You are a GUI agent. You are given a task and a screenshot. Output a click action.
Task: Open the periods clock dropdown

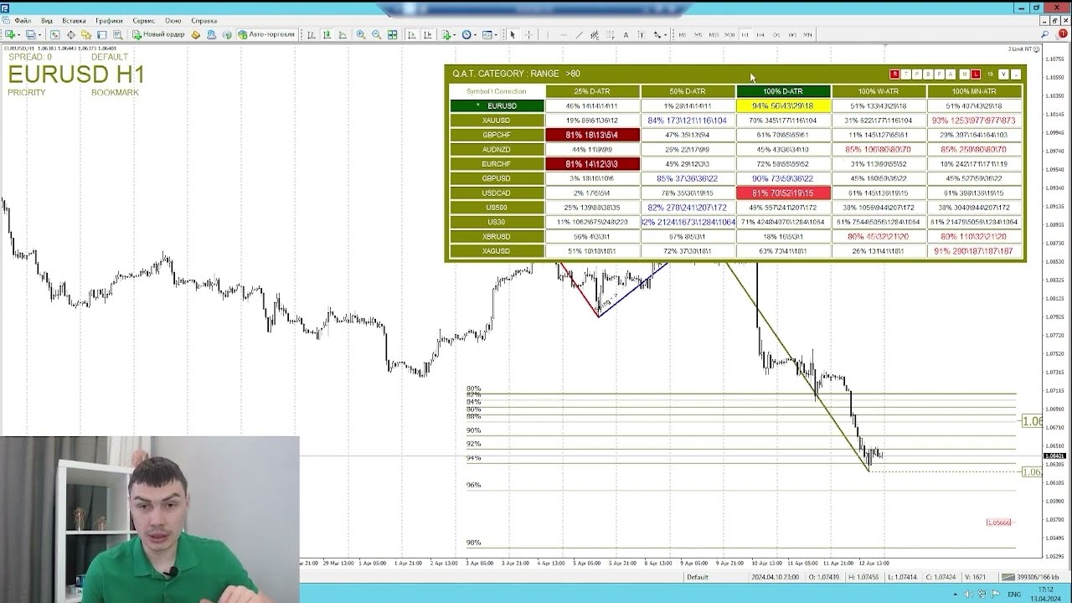[x=477, y=35]
